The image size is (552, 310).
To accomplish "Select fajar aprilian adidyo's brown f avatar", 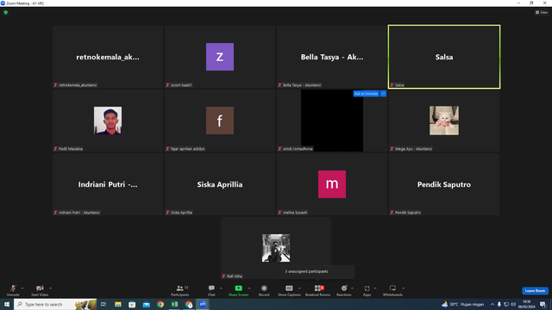I will coord(220,121).
